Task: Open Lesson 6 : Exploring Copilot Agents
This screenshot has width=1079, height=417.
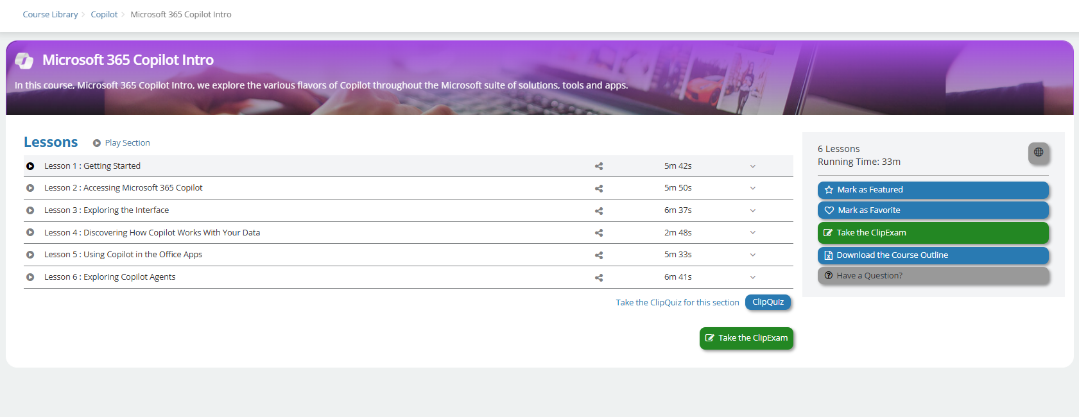Action: [110, 277]
